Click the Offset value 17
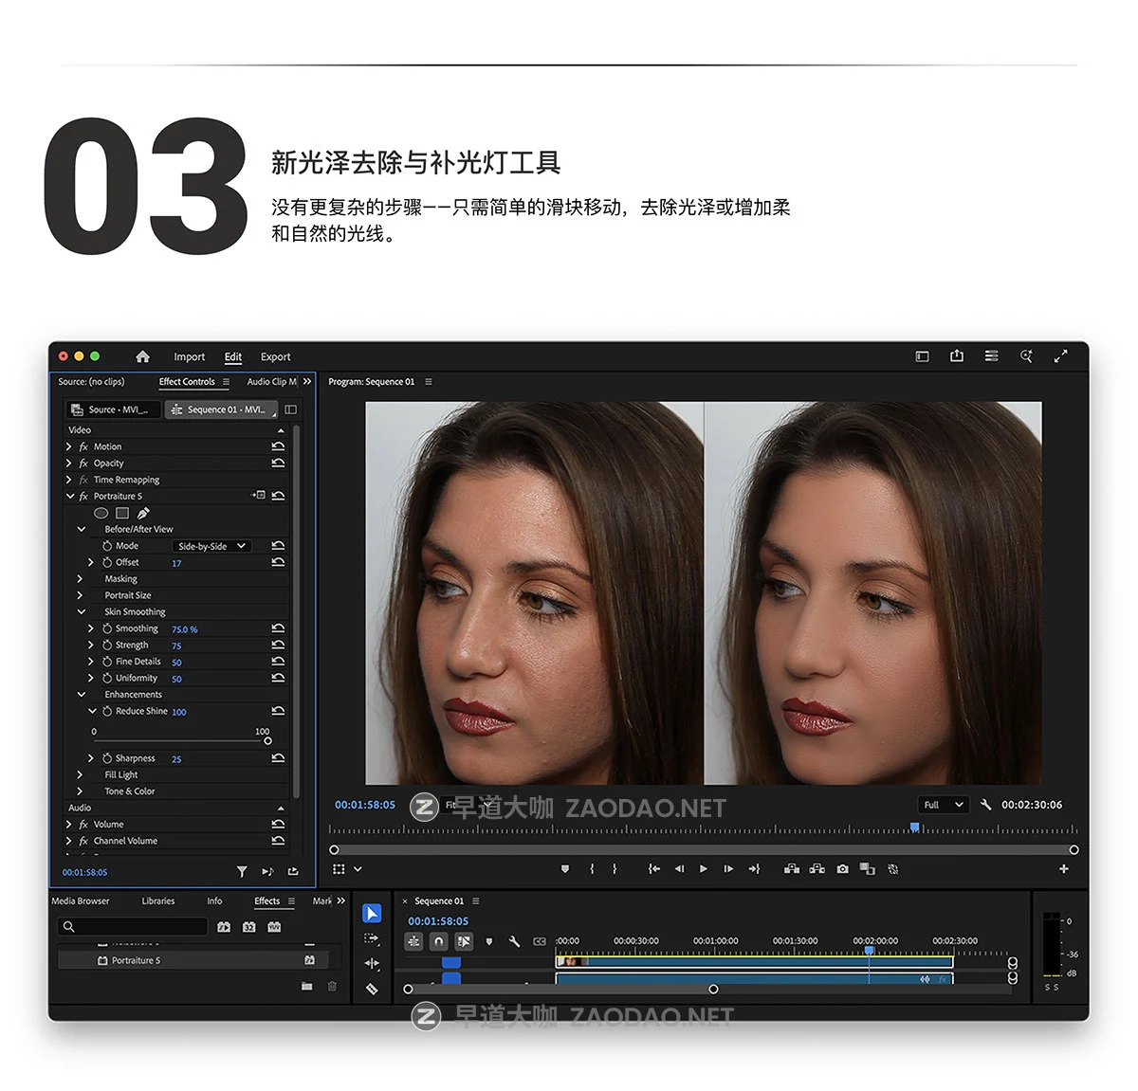 pos(176,563)
